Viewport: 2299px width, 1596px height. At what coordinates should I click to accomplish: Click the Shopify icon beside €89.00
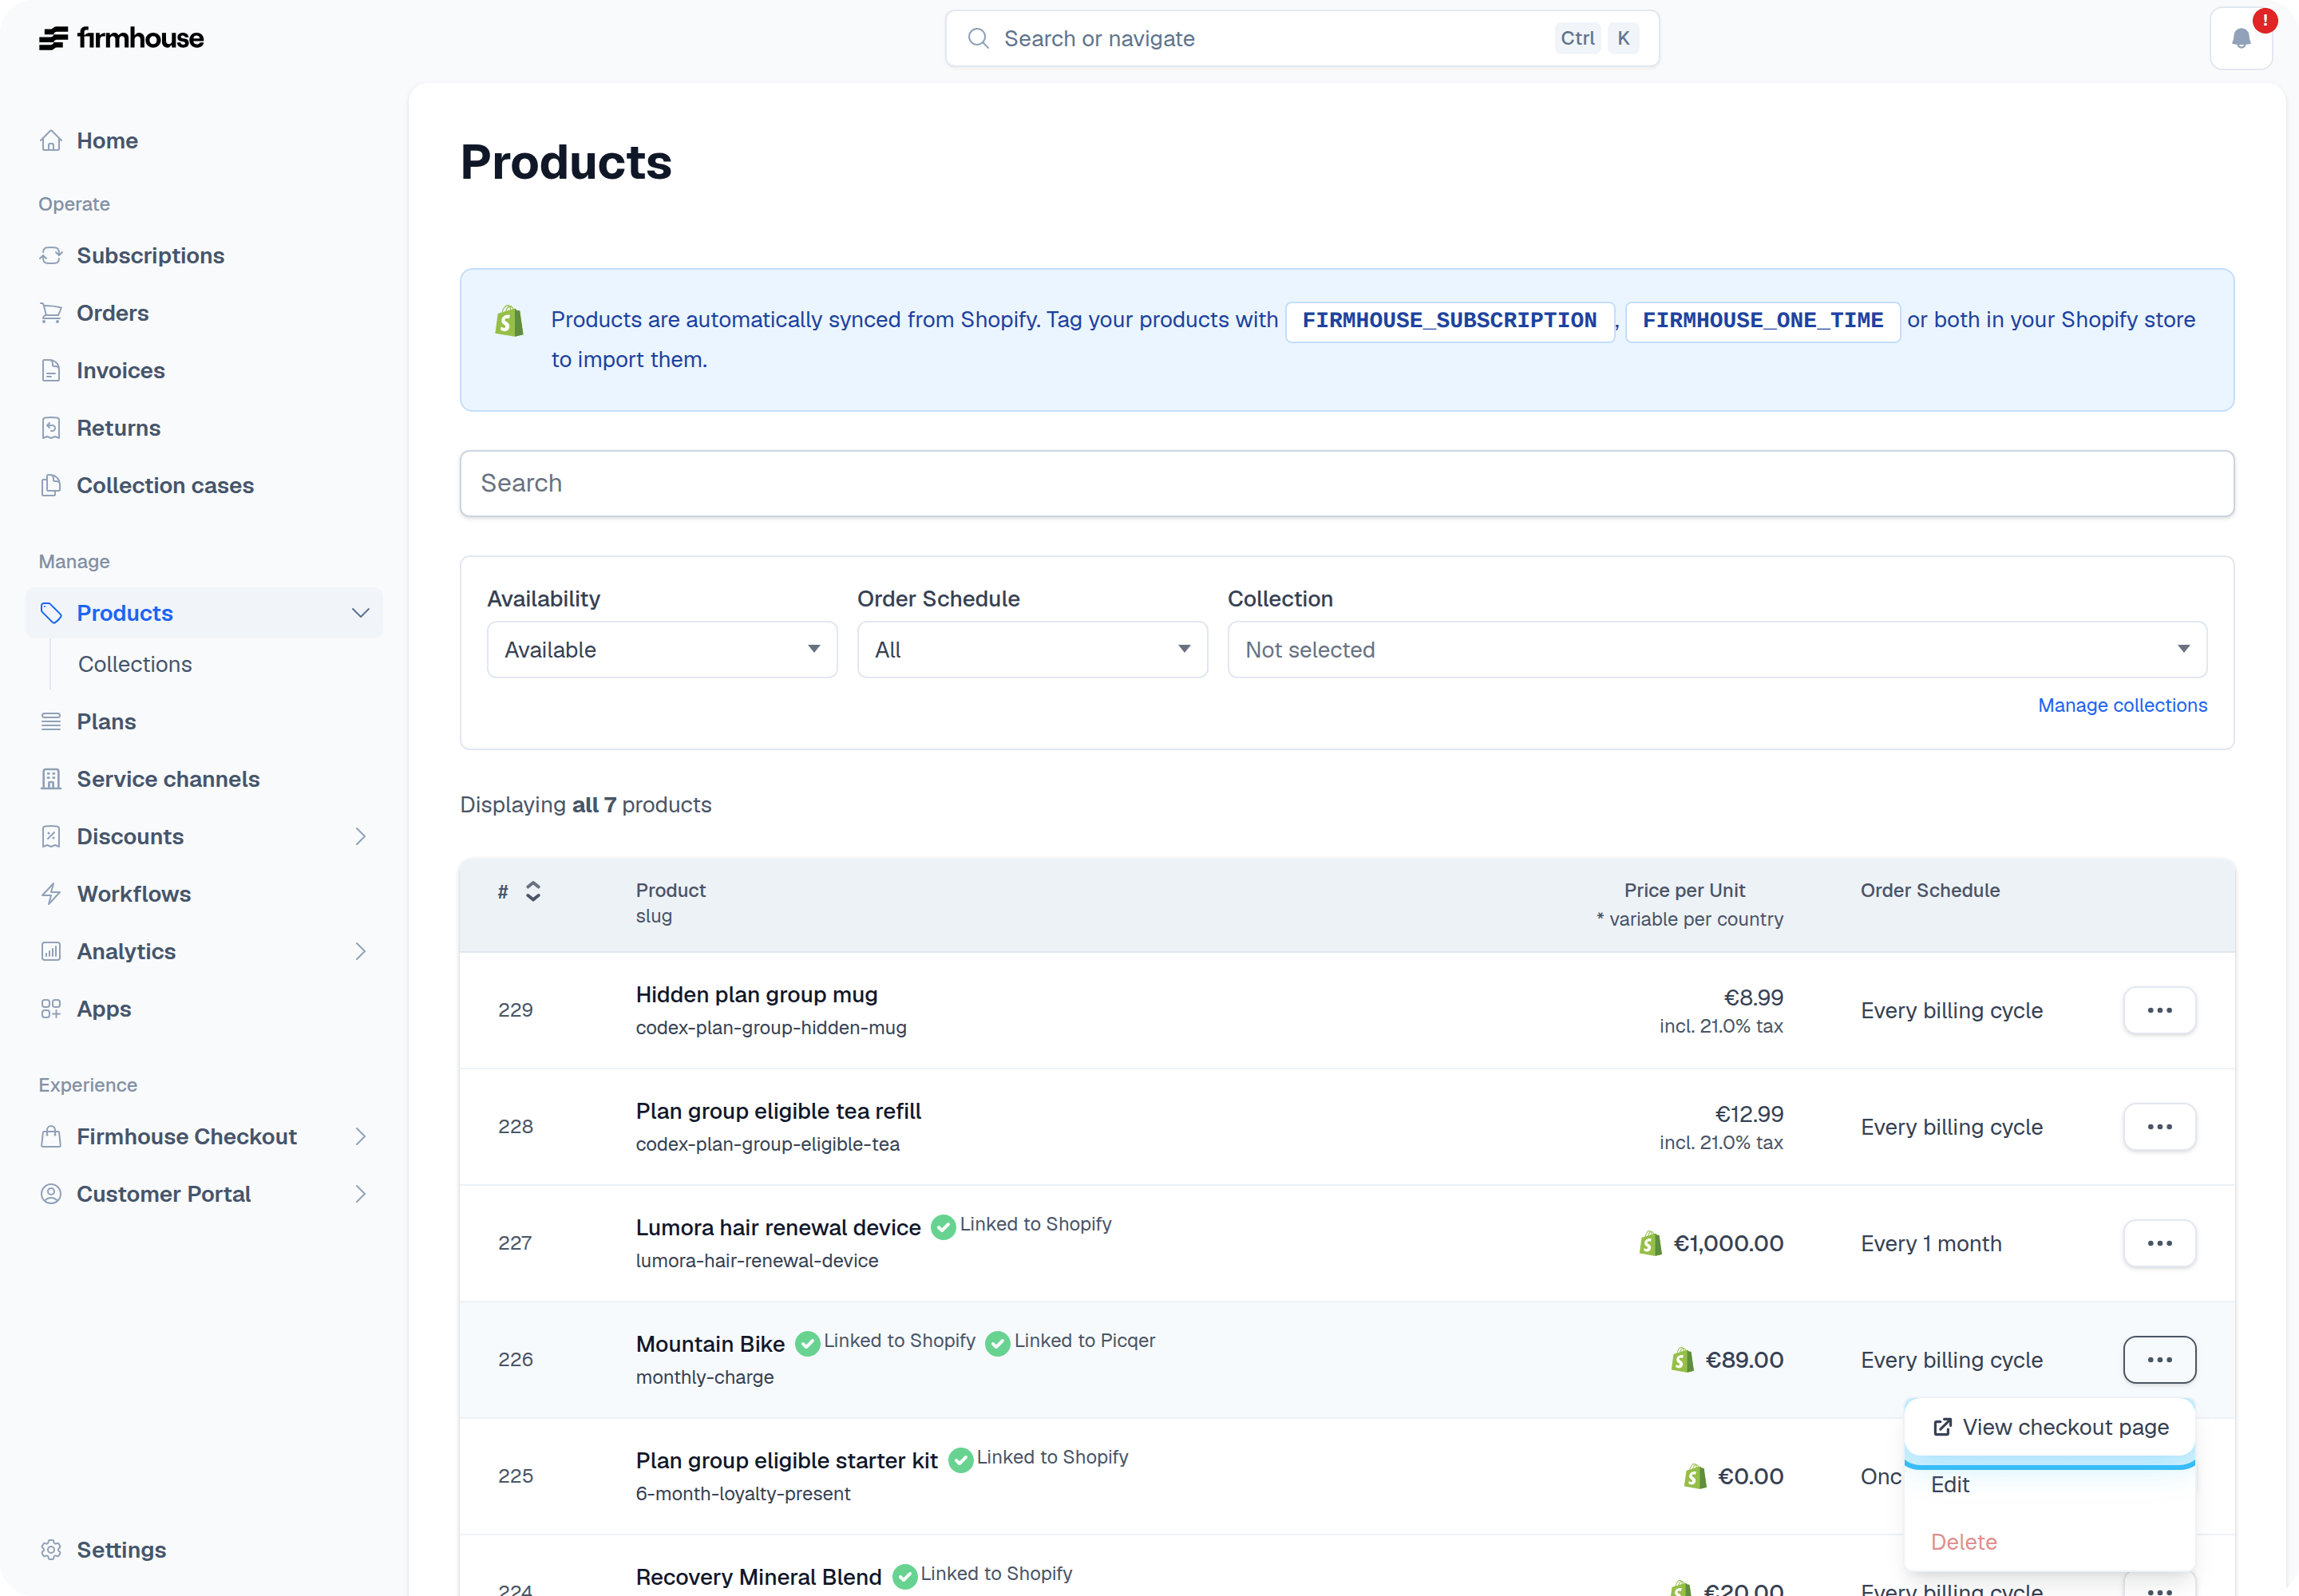[x=1683, y=1359]
